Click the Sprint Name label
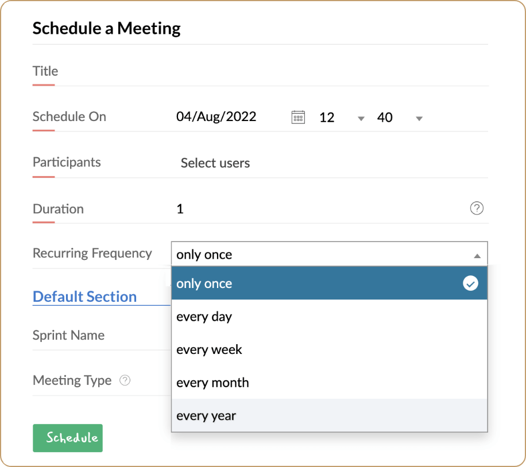Screen dimensions: 526x467 tap(68, 335)
